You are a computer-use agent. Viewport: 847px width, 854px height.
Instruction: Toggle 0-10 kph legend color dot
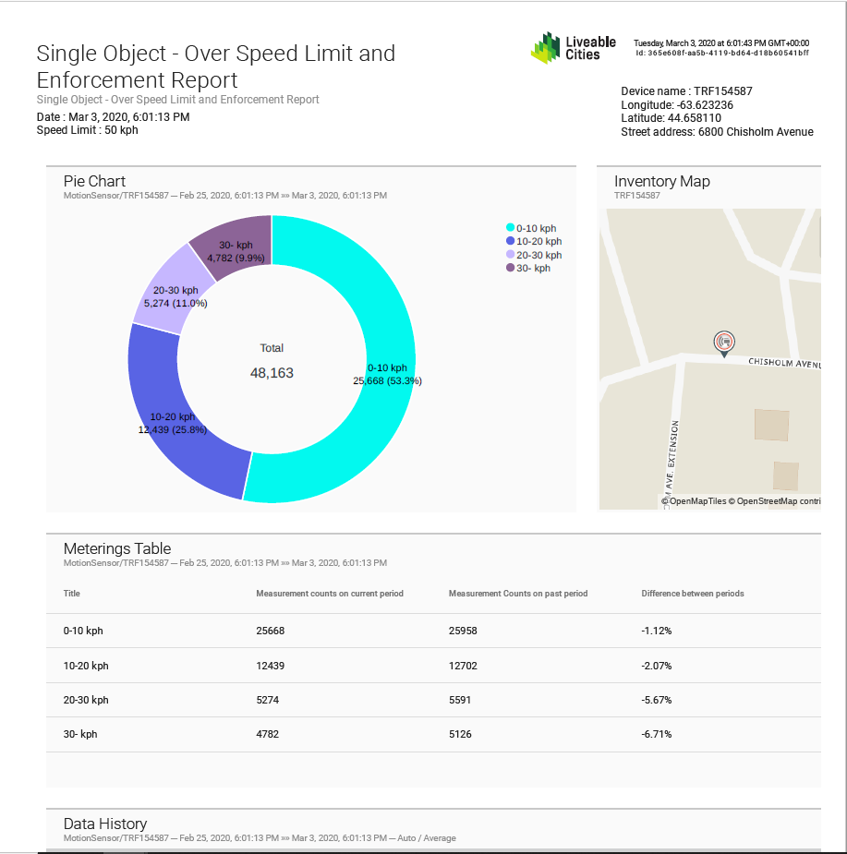[x=510, y=228]
